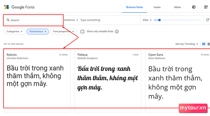Image resolution: width=210 pixels, height=116 pixels.
Task: Click Multiple Designers under Pattaya
Action: [88, 58]
